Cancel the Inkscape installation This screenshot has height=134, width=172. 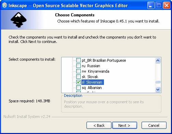(x=154, y=125)
